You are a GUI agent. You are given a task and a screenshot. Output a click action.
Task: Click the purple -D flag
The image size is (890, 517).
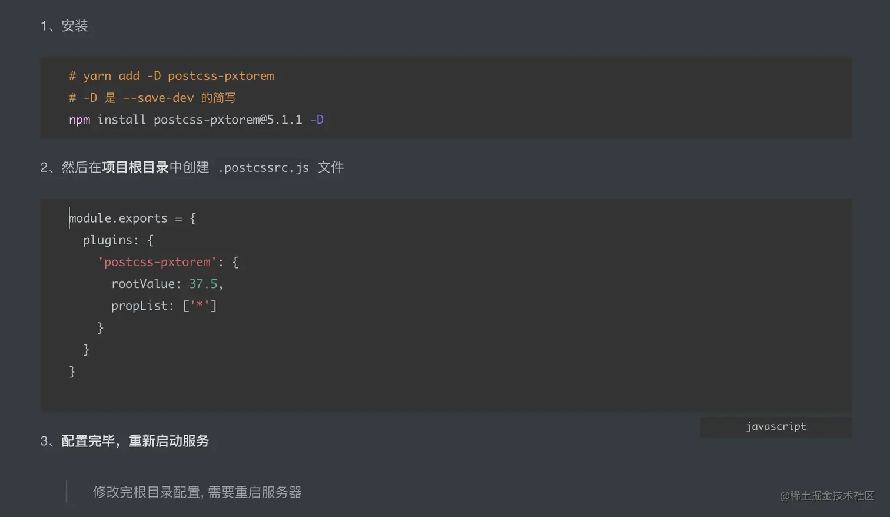tap(317, 120)
